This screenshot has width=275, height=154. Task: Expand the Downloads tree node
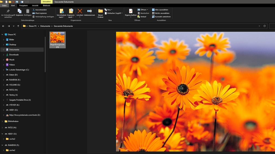[x=4, y=55]
